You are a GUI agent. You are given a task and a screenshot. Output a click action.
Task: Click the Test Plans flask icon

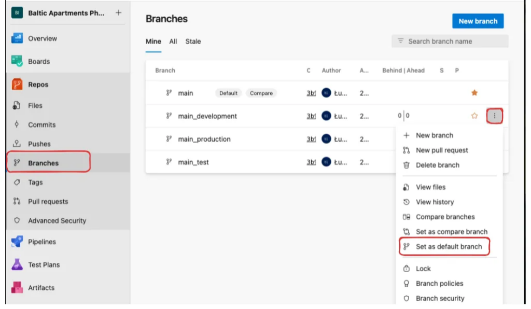(x=17, y=264)
